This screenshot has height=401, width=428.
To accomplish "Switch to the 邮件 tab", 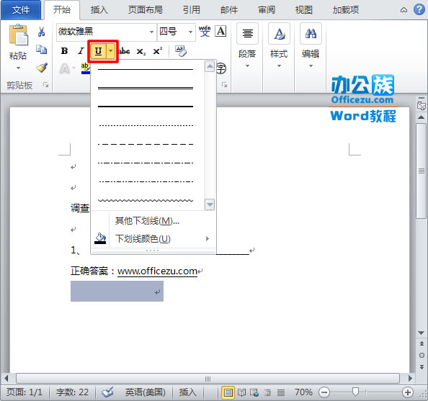I will 229,10.
